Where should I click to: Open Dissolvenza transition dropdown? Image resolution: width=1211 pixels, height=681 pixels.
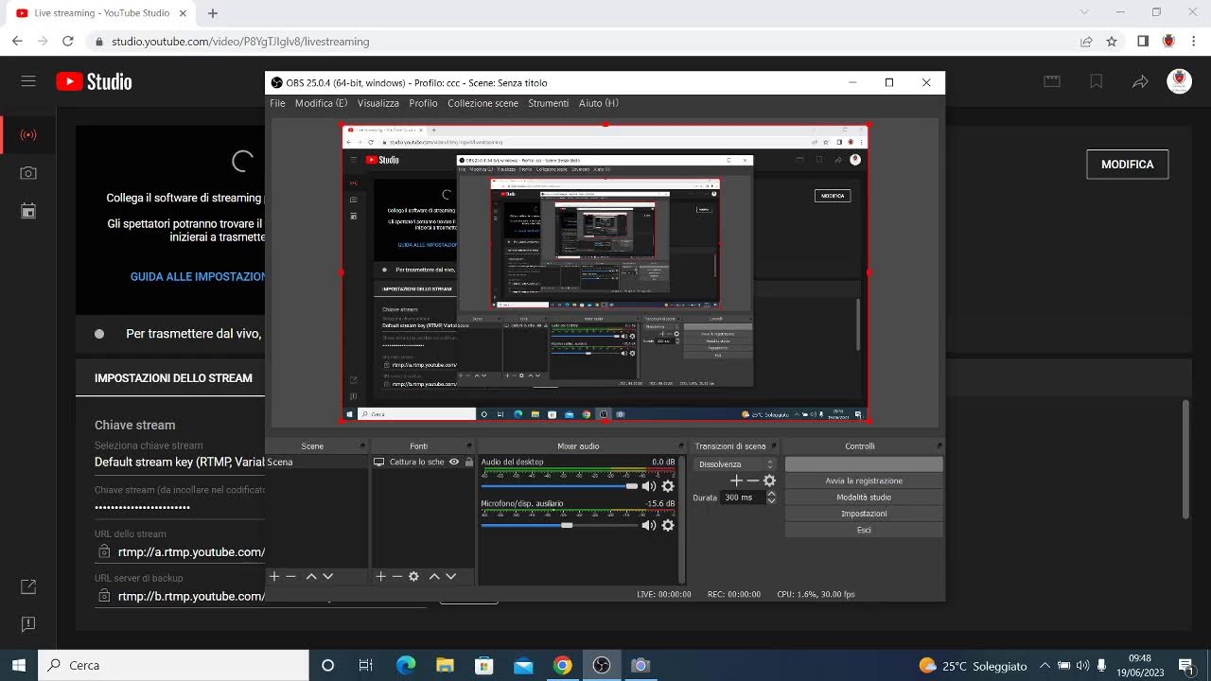click(735, 464)
